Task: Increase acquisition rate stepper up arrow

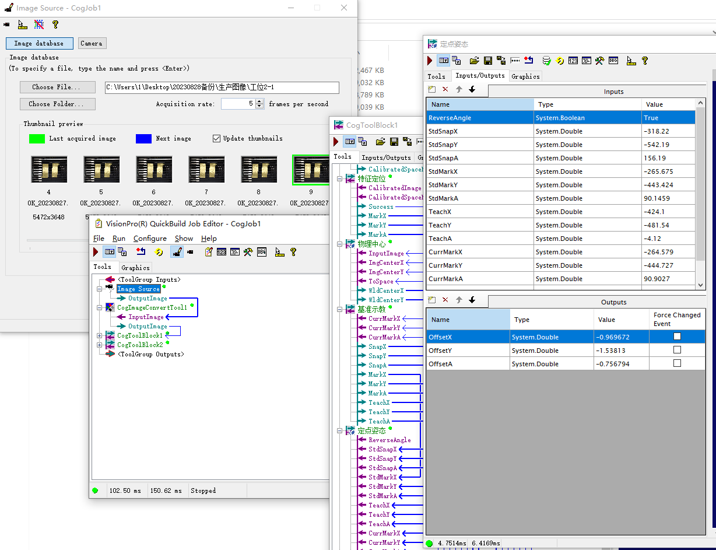Action: point(260,101)
